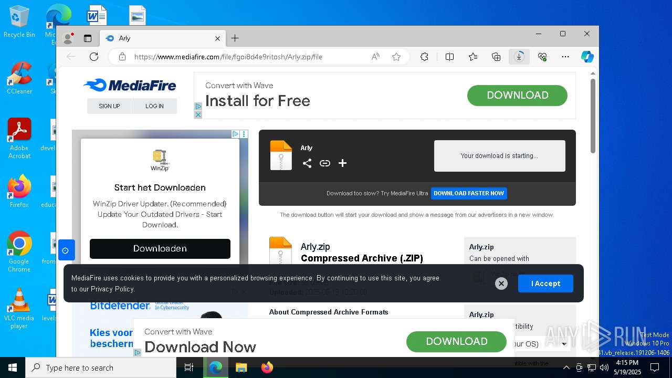Toggle the split screen icon
Viewport: 672px width, 378px height.
click(449, 57)
